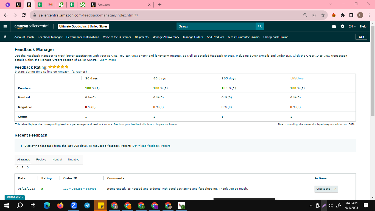Go to previous feedback page arrow

coord(18,167)
